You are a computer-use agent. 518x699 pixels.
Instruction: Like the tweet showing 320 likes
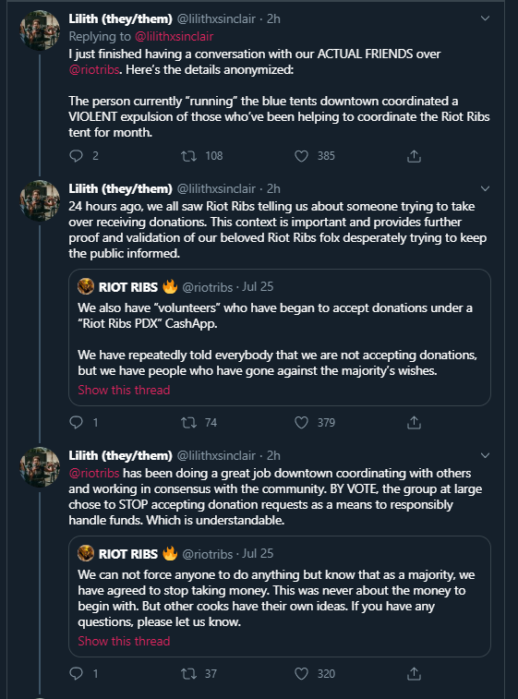(x=301, y=673)
